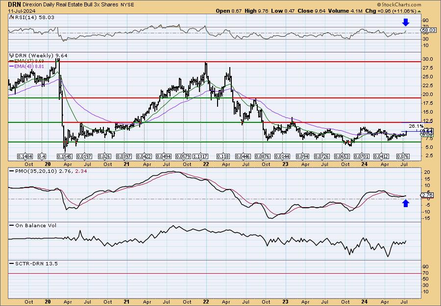
Task: Click the 'Low 8.47' value
Action: tap(283, 11)
